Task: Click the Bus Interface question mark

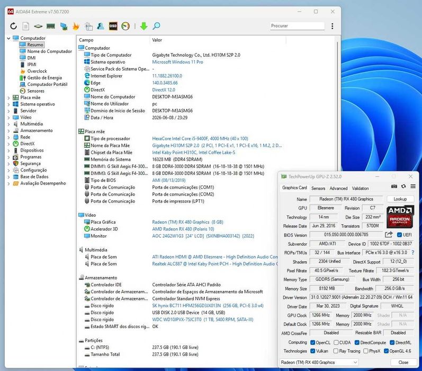Action: click(413, 252)
